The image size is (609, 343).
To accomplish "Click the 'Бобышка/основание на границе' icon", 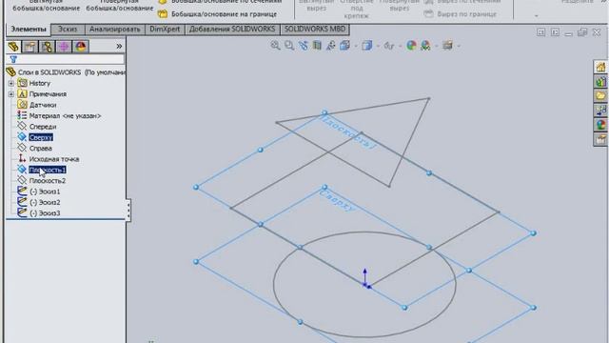I will click(163, 14).
